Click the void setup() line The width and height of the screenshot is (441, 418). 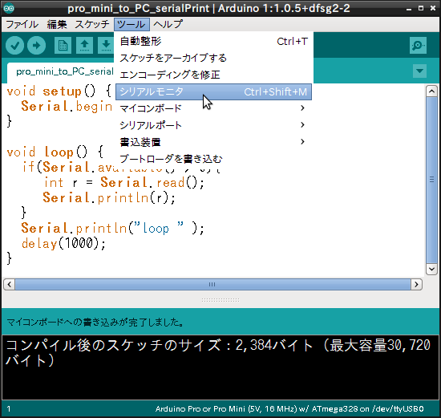coord(59,91)
